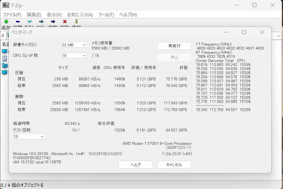Click the last monitor icon in file list

pos(4,73)
